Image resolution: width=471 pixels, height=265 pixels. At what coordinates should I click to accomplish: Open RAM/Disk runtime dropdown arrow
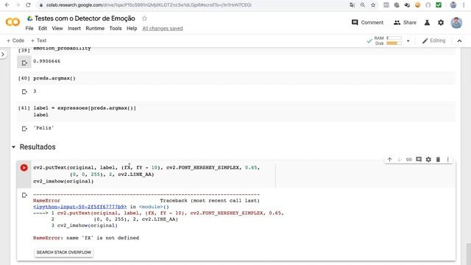tap(408, 41)
